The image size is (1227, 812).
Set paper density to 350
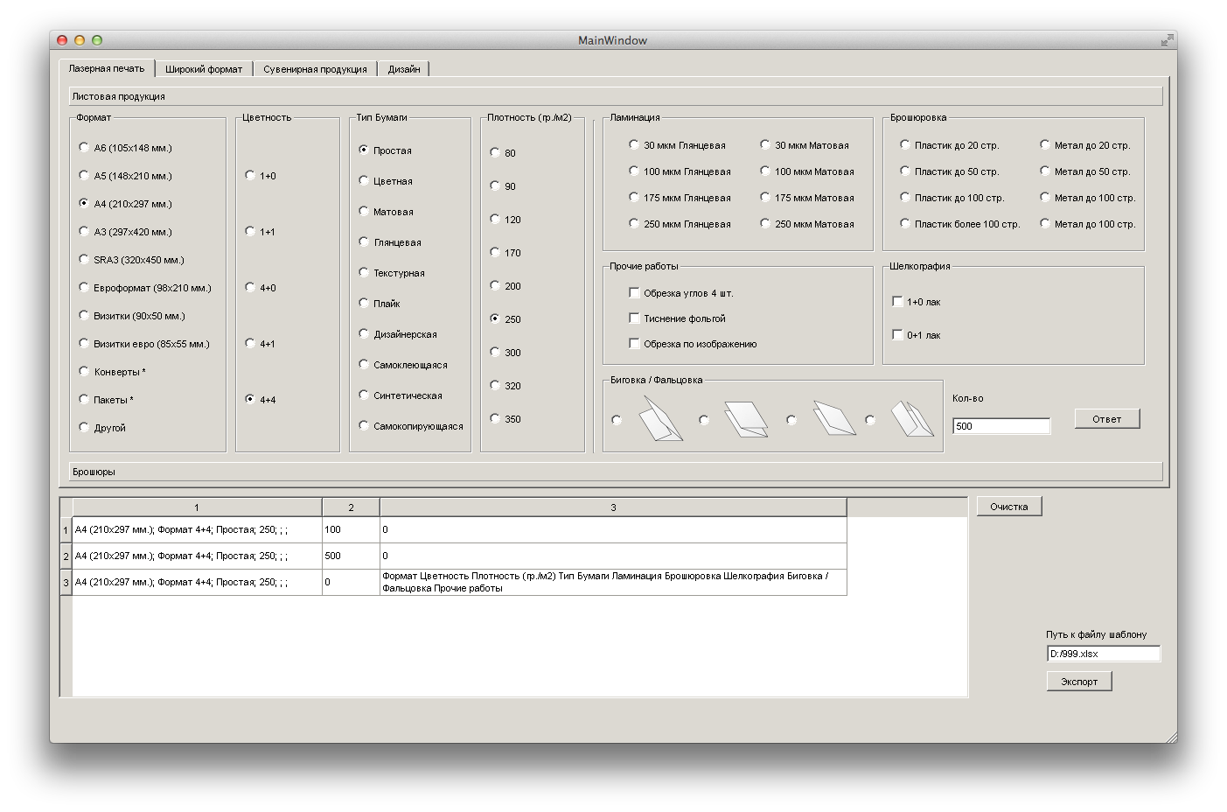tap(505, 419)
